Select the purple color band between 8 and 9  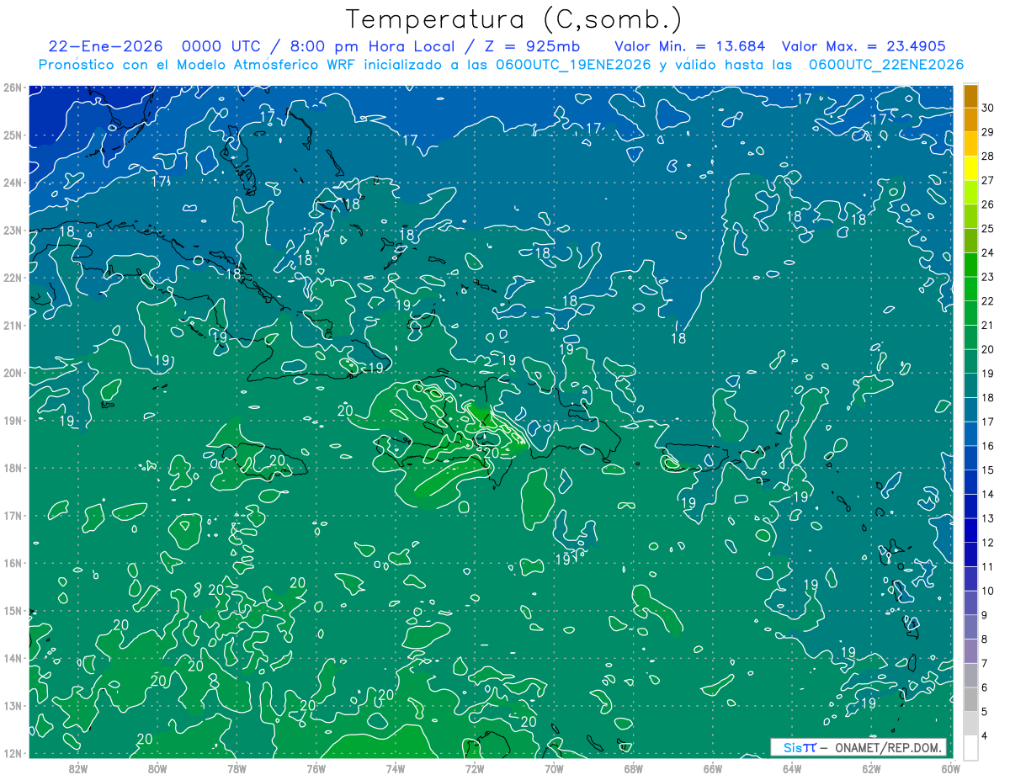tap(970, 627)
